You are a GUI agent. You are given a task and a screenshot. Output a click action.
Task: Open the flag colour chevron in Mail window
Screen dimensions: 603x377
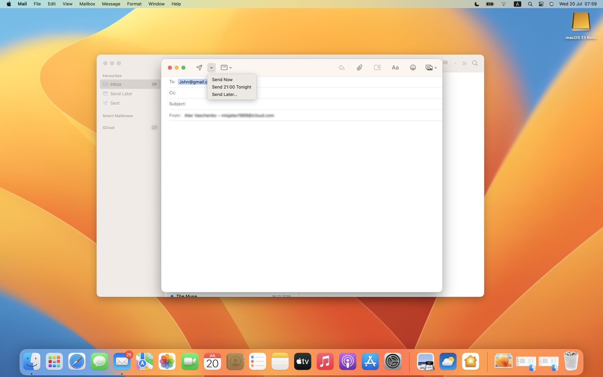(455, 64)
